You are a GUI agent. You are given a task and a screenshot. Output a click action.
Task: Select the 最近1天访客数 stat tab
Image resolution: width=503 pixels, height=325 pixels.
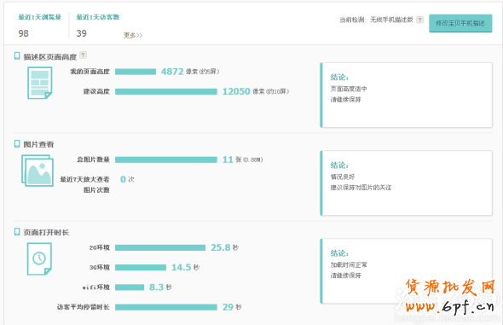(97, 26)
